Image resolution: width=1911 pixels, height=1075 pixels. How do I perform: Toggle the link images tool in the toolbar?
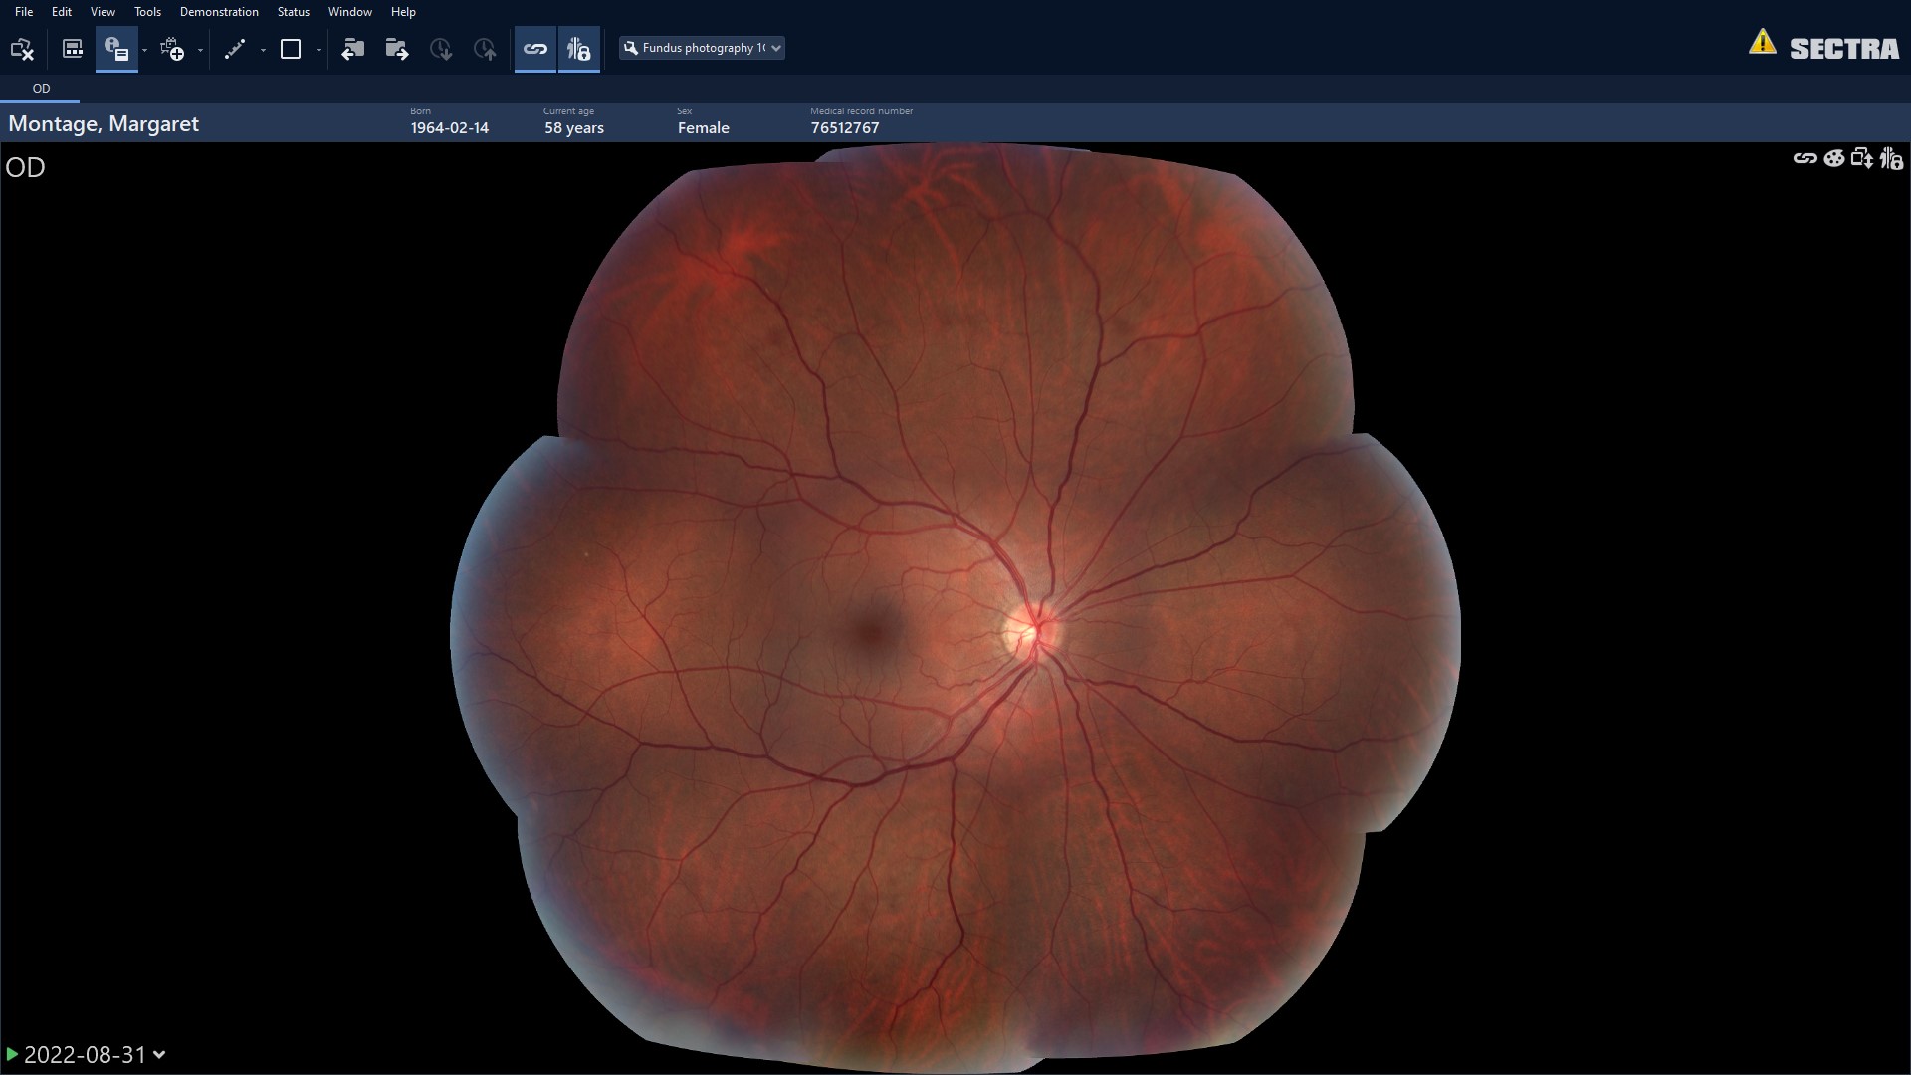click(x=535, y=49)
